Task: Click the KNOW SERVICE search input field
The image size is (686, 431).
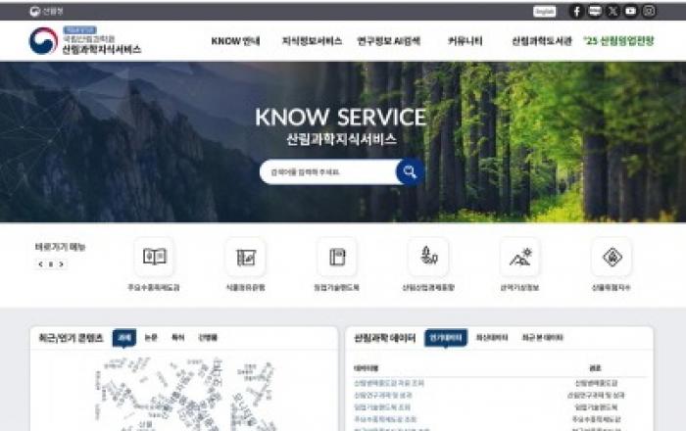Action: [x=329, y=171]
